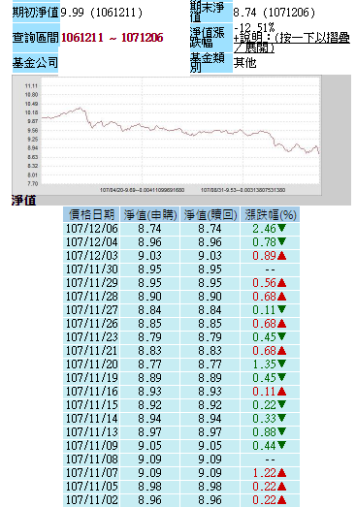Screen dimensions: 356x507
Task: Click redemption value 8.77 in 107/11/20 row
Action: (210, 364)
